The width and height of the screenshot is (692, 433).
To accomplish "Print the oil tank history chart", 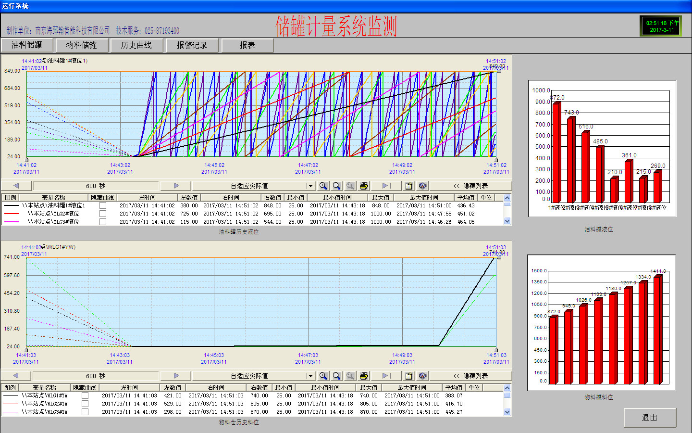I will pos(364,186).
